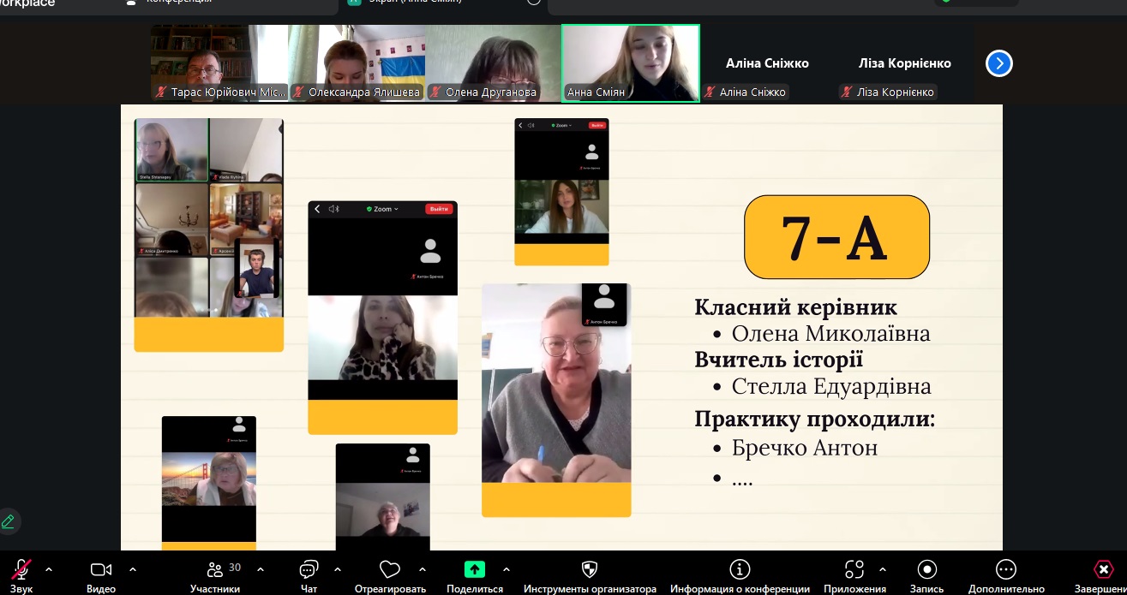
Task: Expand audio options arrow next to Звук
Action: point(49,569)
